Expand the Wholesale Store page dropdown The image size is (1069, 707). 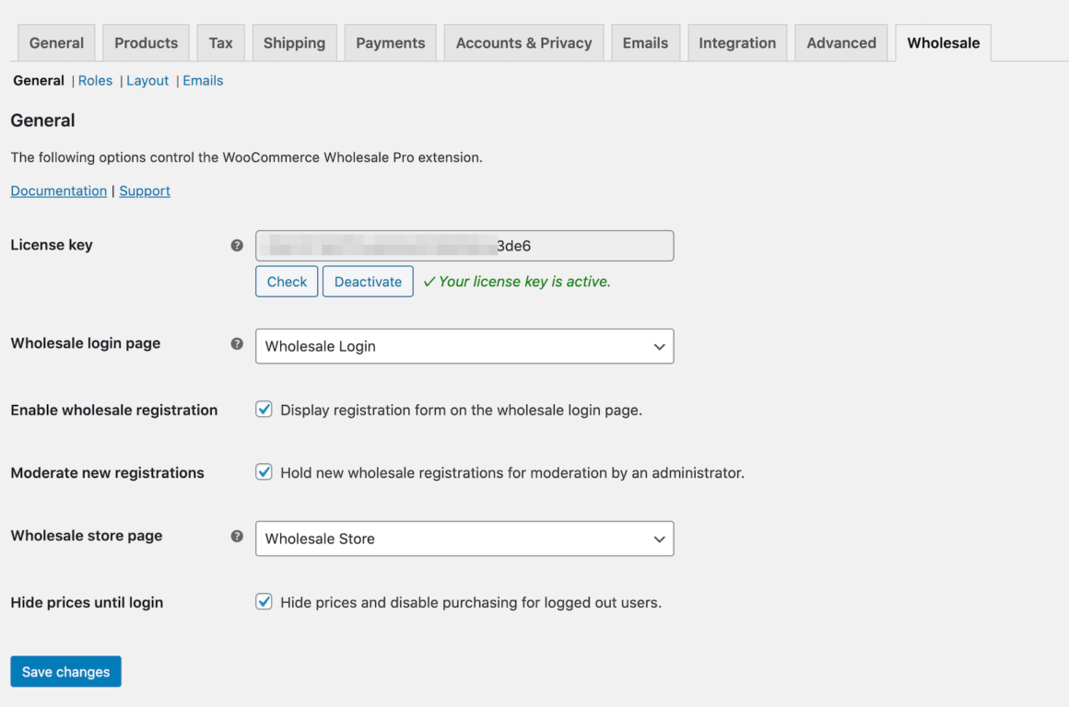464,539
